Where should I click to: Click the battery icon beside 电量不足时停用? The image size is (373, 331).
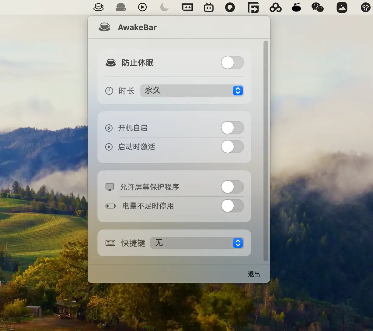point(111,206)
